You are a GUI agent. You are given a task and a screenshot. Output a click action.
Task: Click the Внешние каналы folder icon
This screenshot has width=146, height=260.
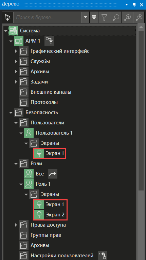click(24, 92)
